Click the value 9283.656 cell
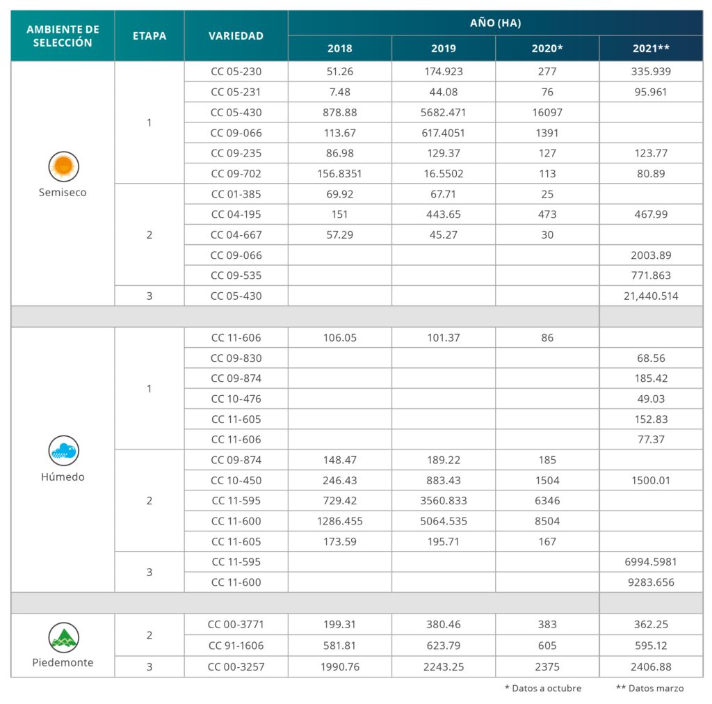712x704 pixels. click(651, 582)
